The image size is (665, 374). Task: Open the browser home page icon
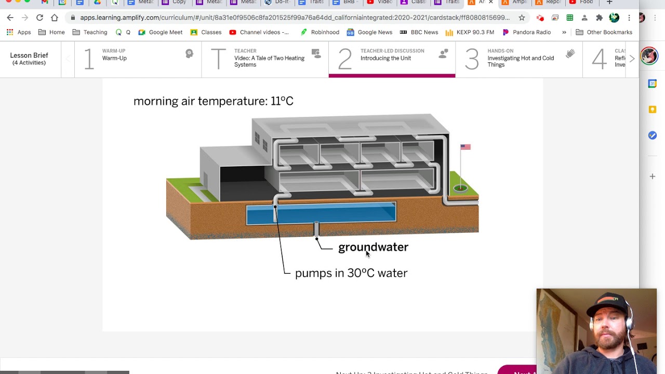pos(55,18)
